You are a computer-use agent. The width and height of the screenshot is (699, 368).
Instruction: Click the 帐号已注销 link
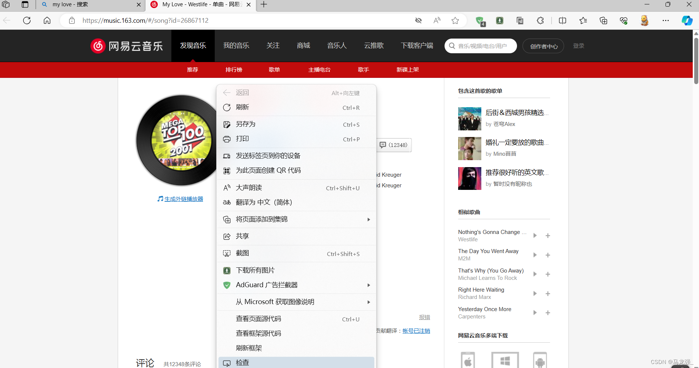[416, 331]
